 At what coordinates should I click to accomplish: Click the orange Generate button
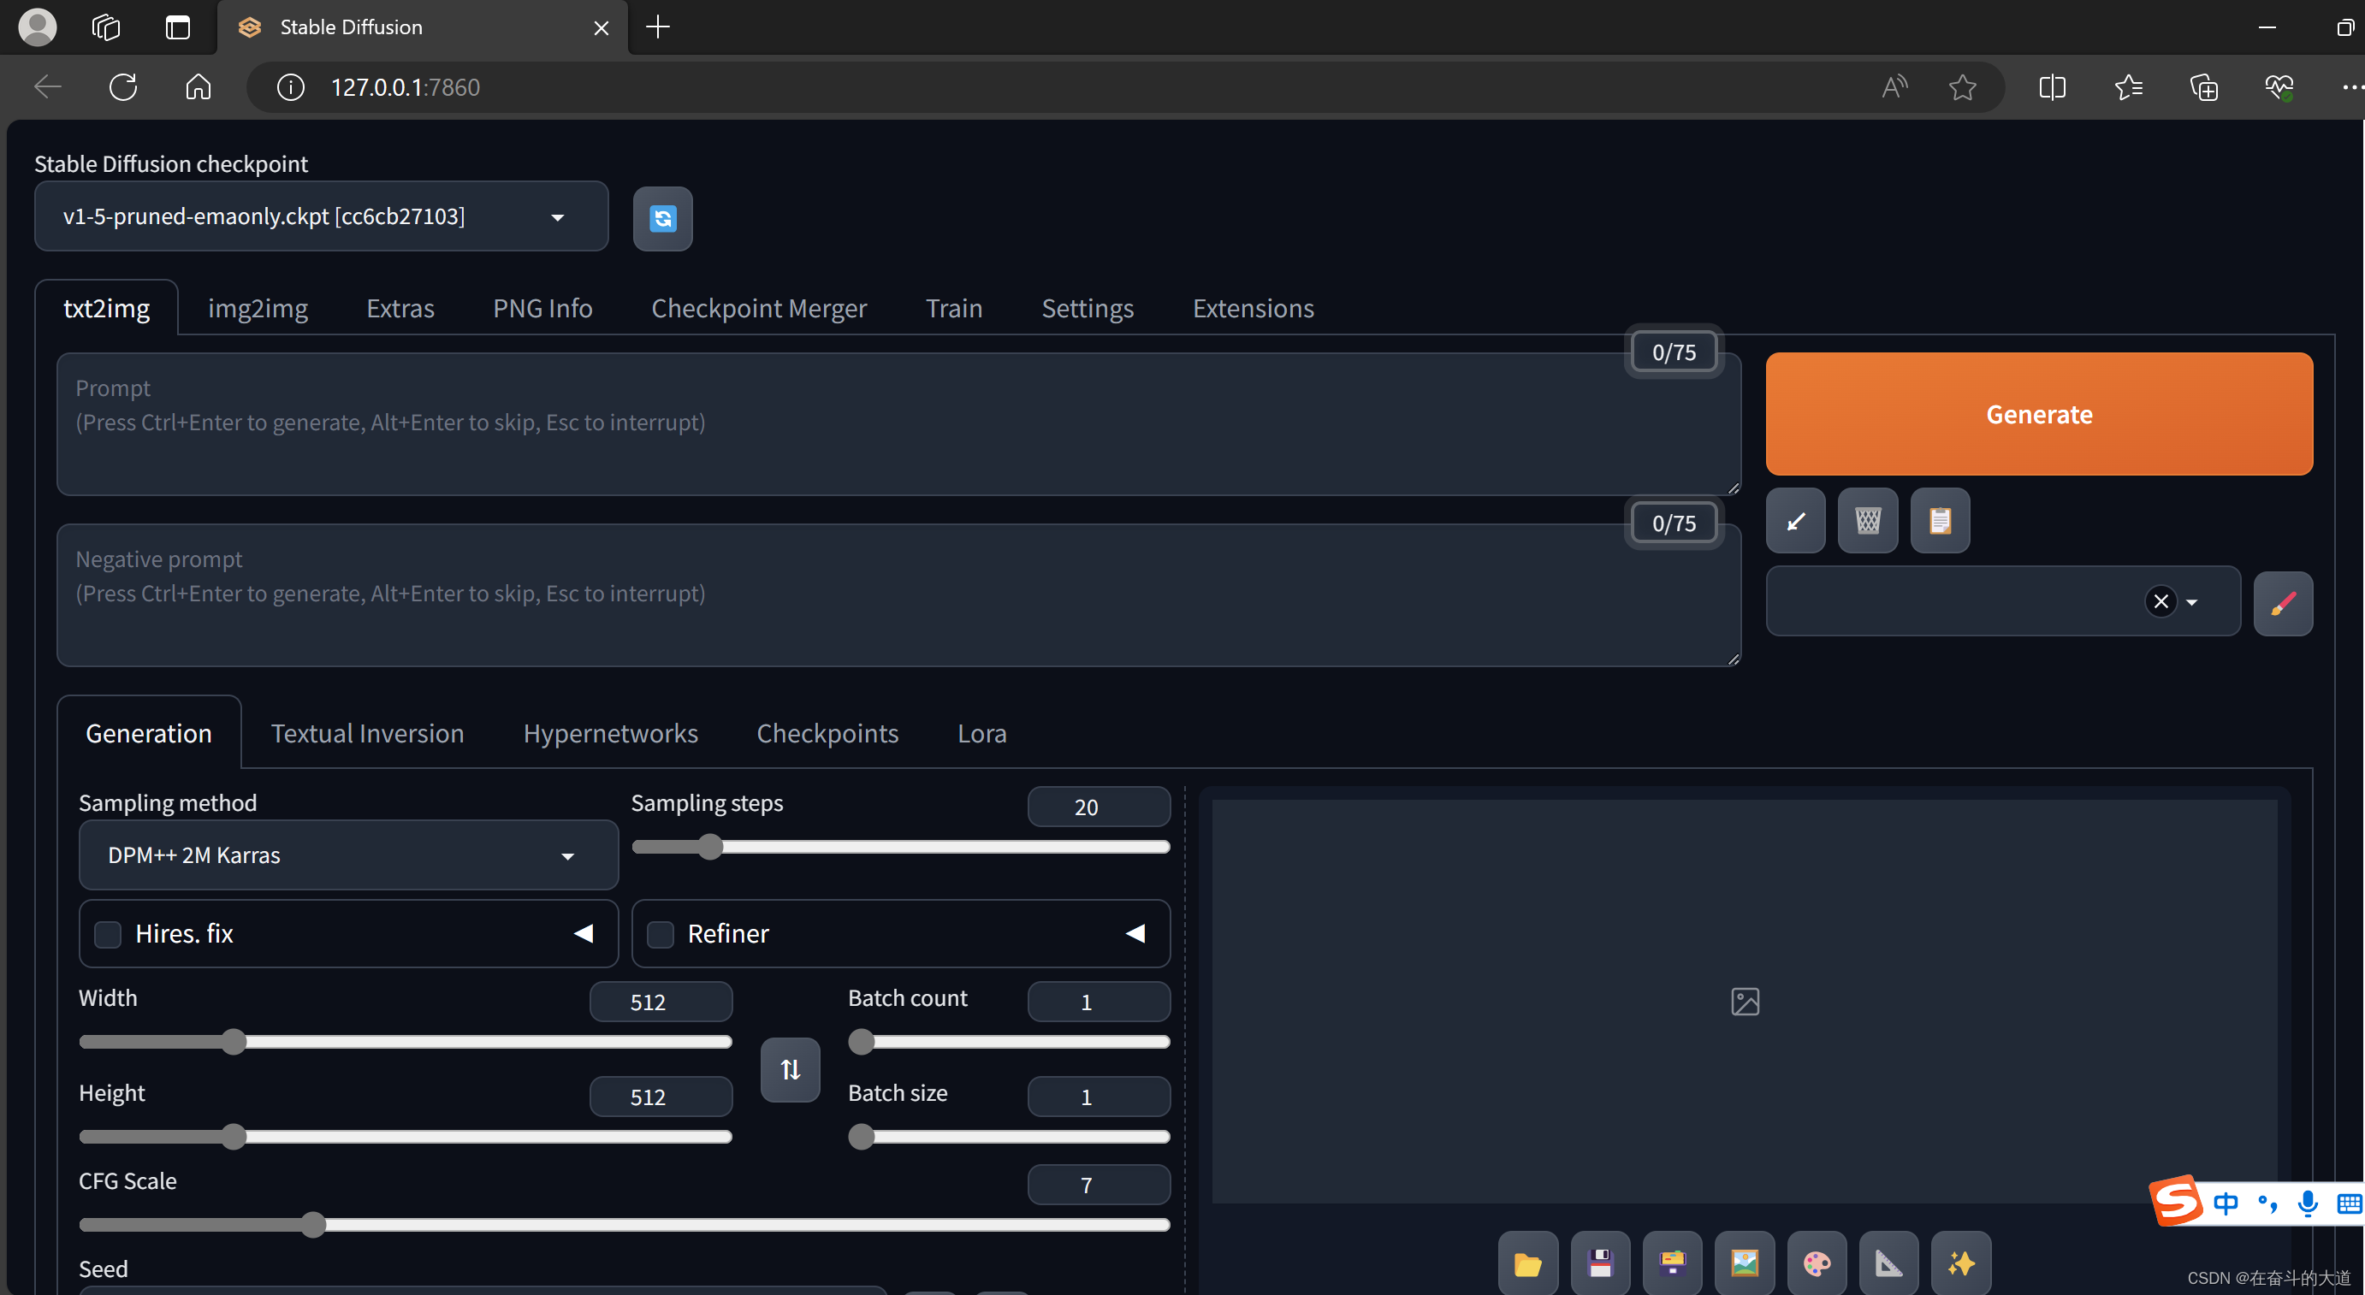pos(2038,414)
